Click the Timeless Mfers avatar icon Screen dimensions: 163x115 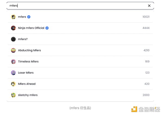point(13,61)
